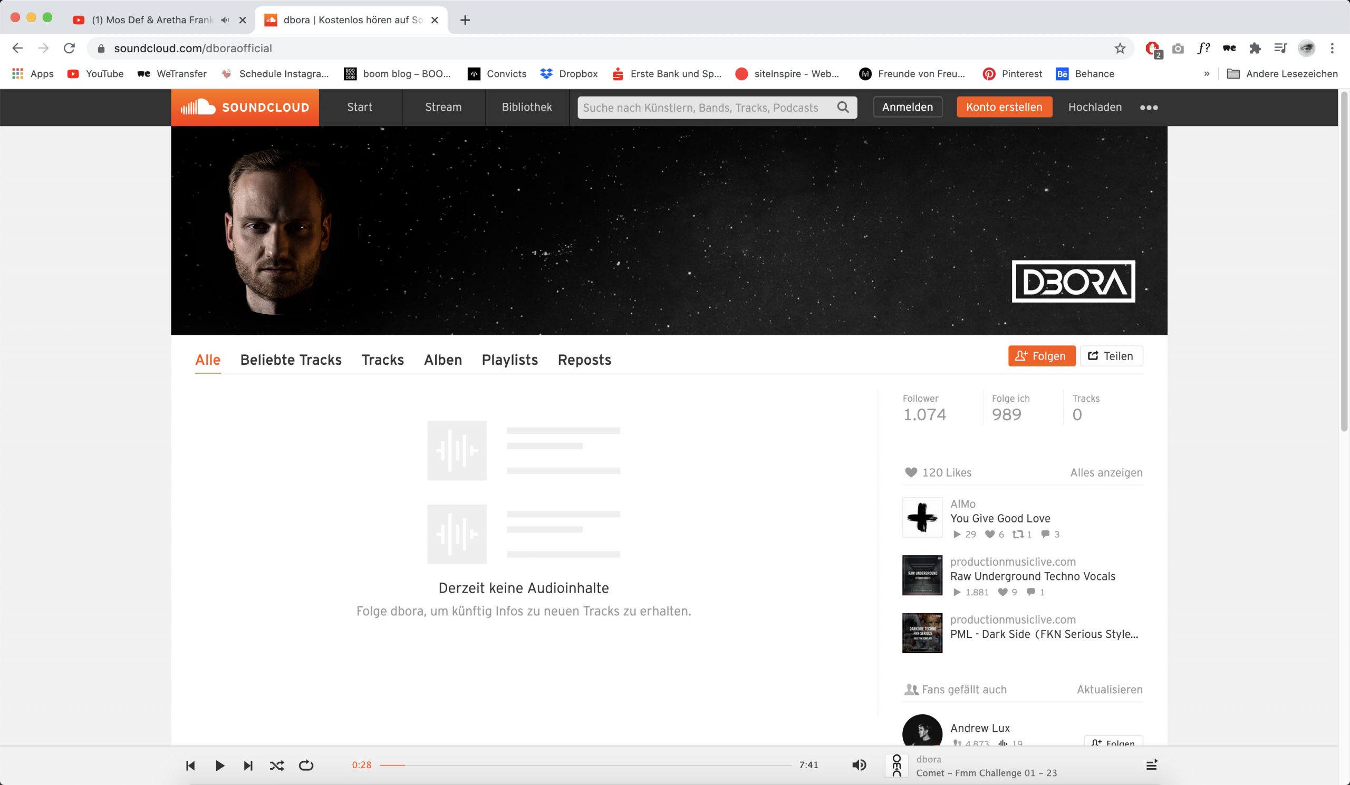Open Andere Lesezeichen bookmarks folder
1350x785 pixels.
pos(1282,74)
